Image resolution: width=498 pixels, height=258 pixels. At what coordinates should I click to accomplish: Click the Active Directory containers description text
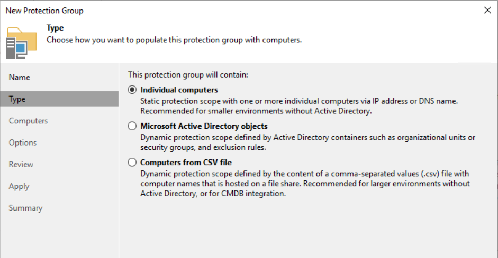pos(307,142)
